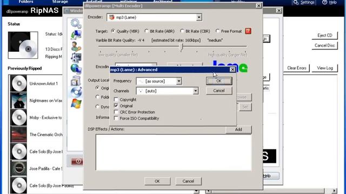Click right arrow of horizontal scrollbar

tap(335, 191)
